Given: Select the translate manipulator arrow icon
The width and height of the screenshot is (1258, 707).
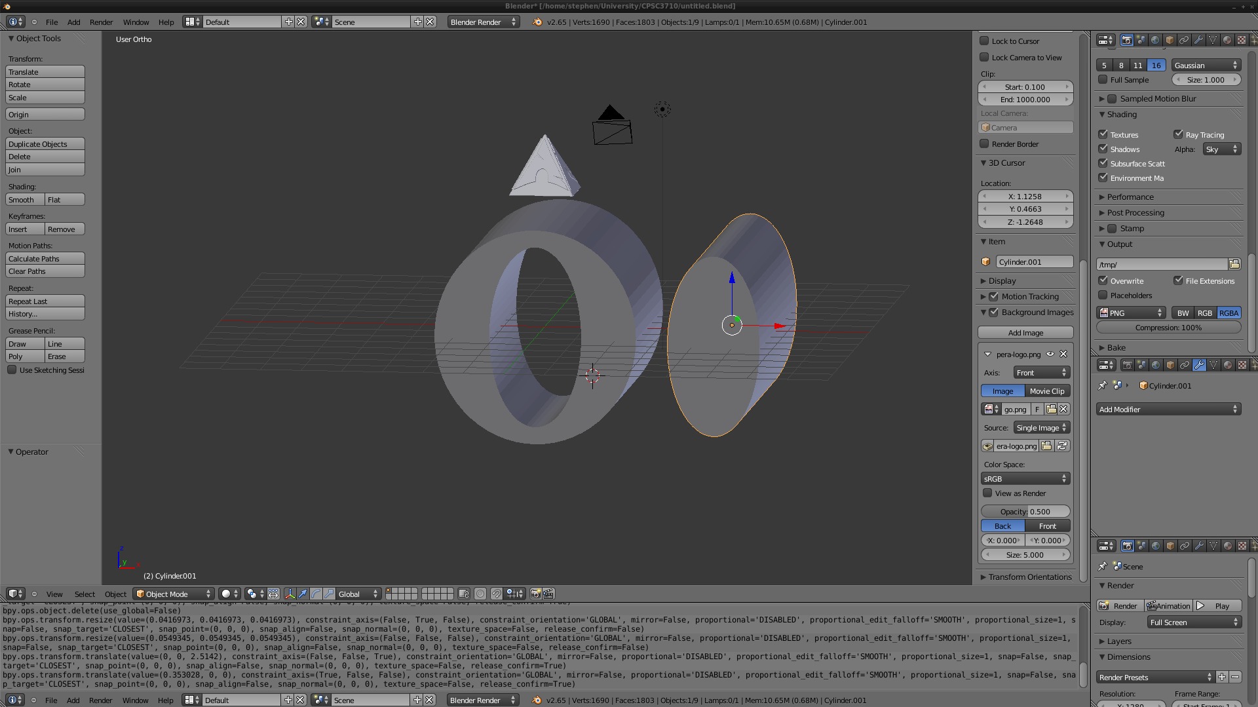Looking at the screenshot, I should click(303, 594).
